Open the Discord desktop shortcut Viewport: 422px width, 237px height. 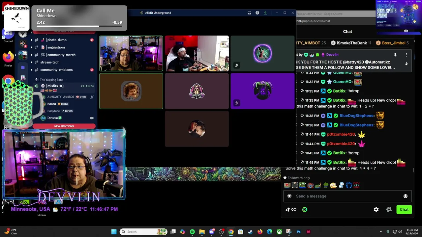pyautogui.click(x=8, y=35)
